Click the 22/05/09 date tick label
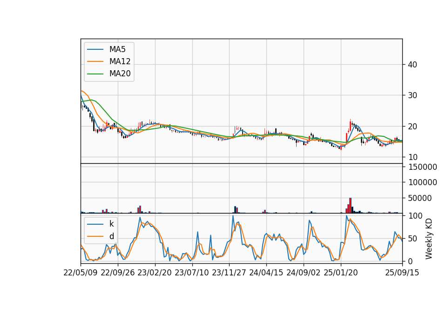 click(81, 273)
